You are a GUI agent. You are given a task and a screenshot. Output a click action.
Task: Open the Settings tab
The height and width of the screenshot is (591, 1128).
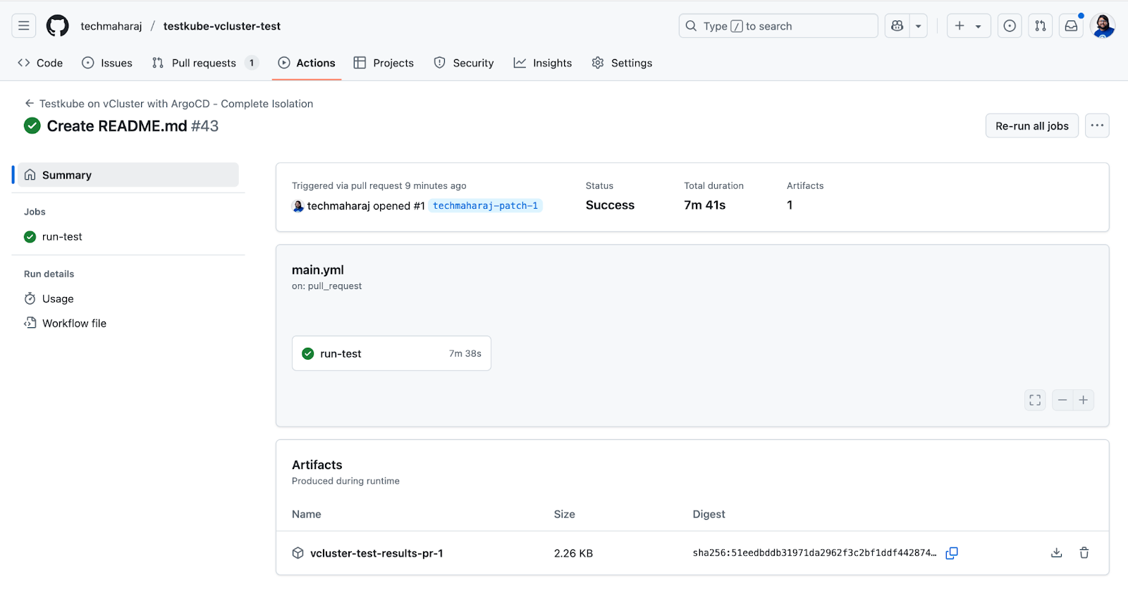[622, 63]
